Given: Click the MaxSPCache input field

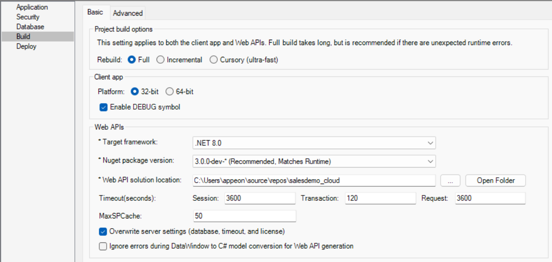Looking at the screenshot, I should click(245, 216).
